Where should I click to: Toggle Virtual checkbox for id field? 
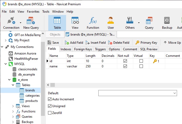tap(141, 61)
